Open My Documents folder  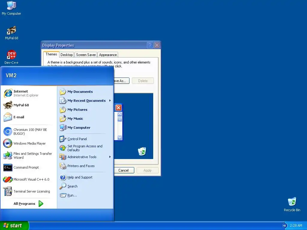[x=85, y=92]
